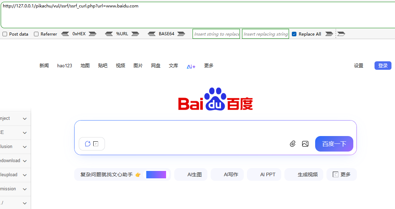Click the BASE64 encode right arrow

coord(181,34)
